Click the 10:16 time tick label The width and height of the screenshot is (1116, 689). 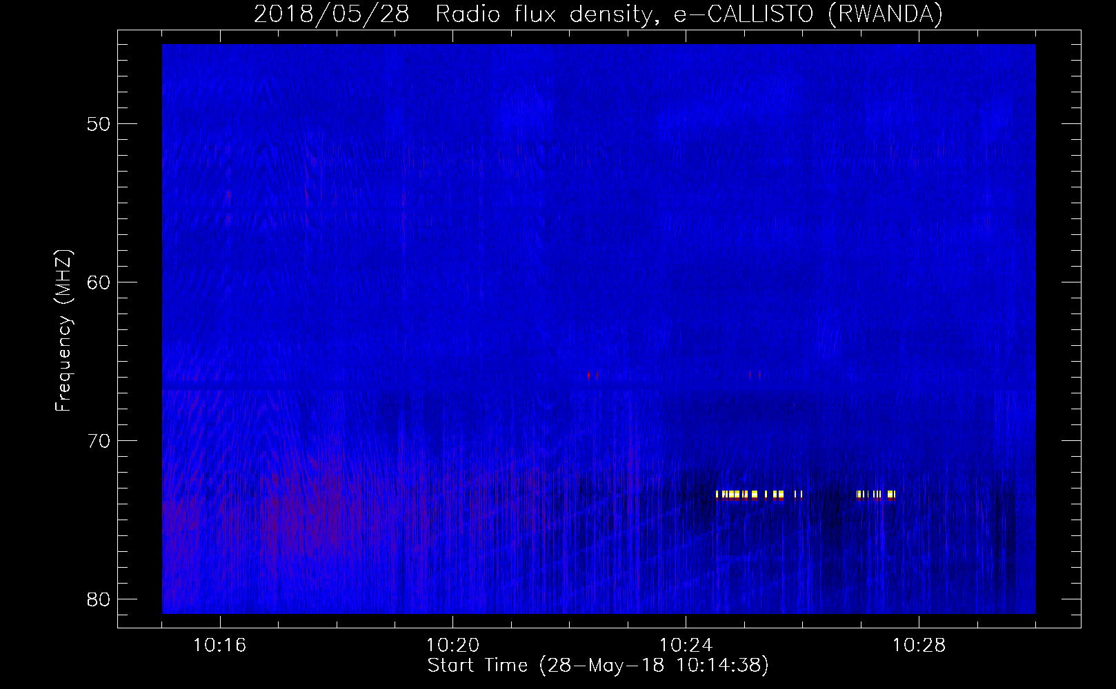pos(220,646)
